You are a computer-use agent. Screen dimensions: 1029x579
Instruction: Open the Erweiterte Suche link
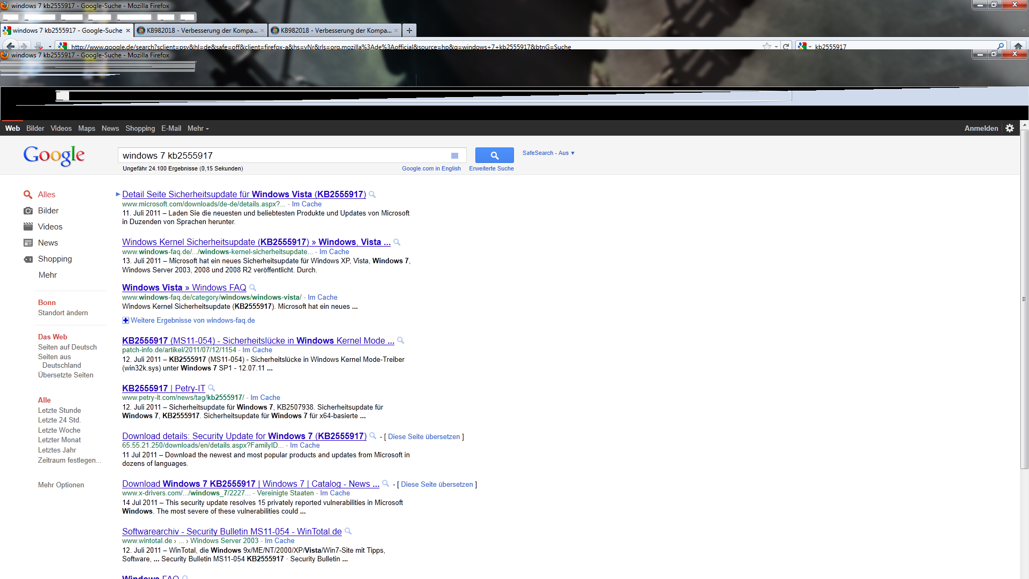491,169
